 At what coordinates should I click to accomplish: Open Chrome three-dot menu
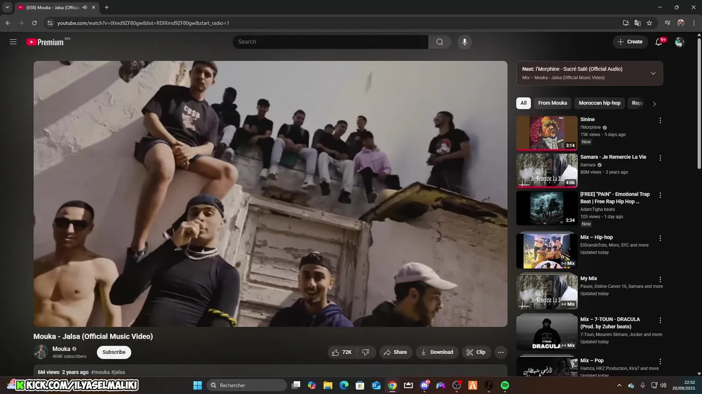point(694,23)
